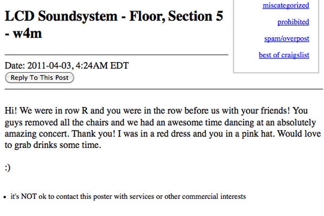Viewport: 324px width, 216px height.
Task: Nominate post for best of craigslist
Action: coord(284,56)
